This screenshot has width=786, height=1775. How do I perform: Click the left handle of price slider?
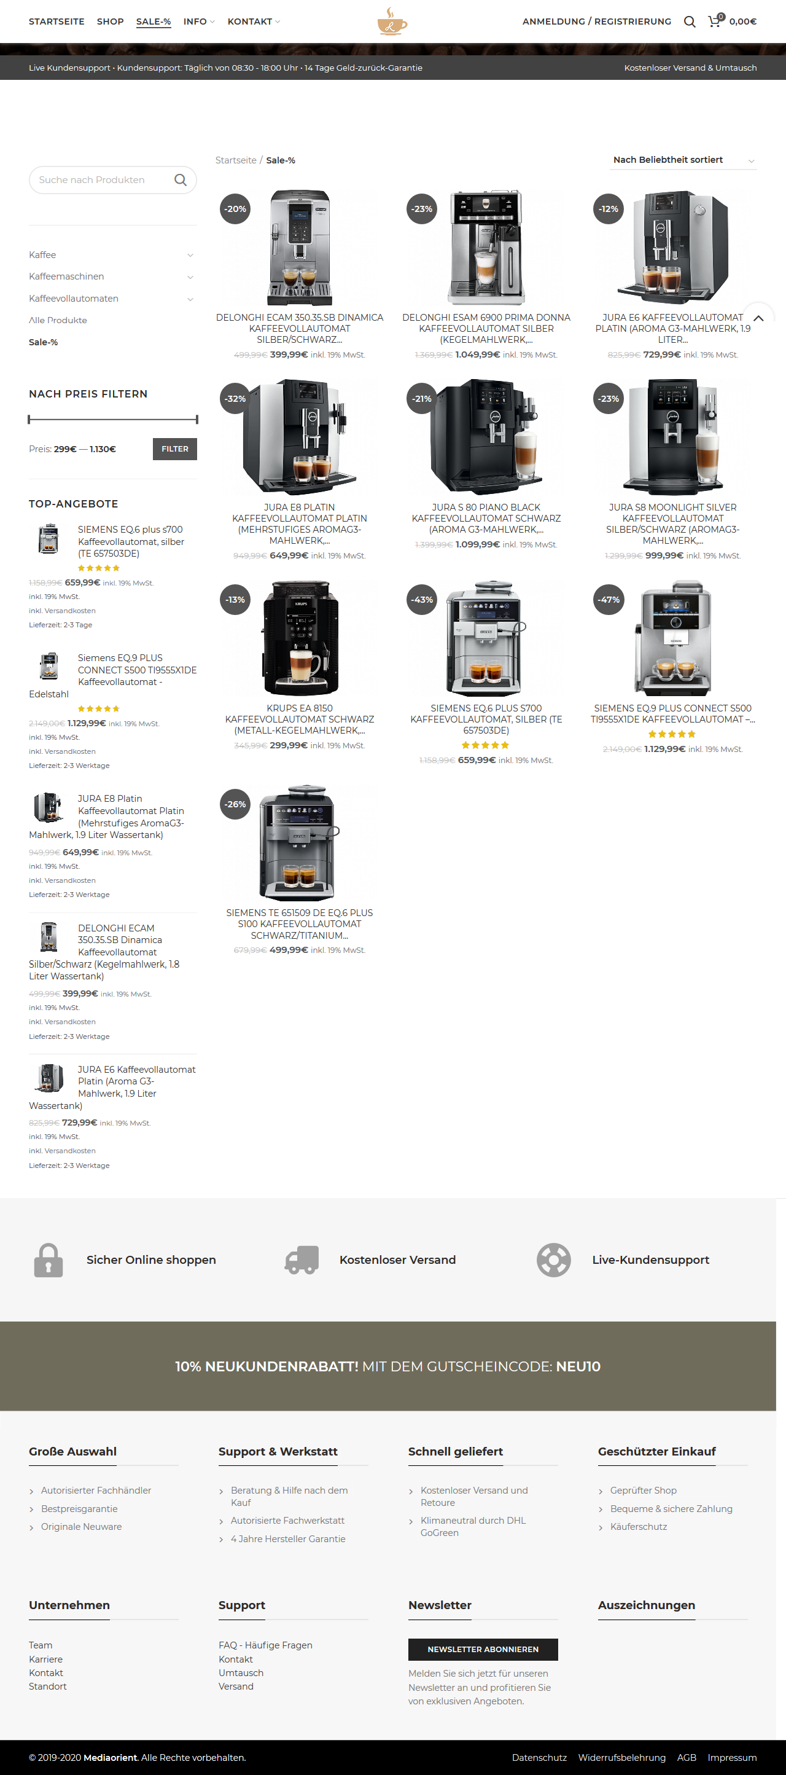coord(29,419)
